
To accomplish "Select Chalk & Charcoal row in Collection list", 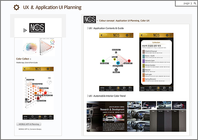I will pyautogui.click(x=156, y=52).
